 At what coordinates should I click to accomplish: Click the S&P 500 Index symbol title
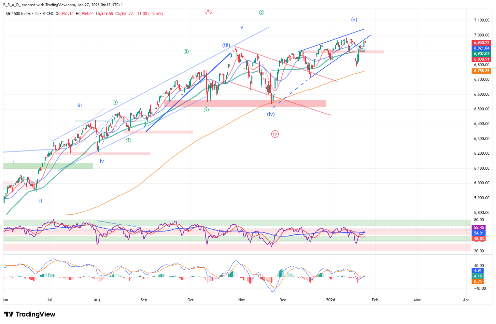[18, 14]
